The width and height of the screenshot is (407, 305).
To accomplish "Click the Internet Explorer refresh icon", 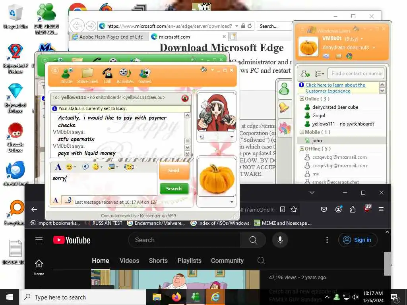I will pyautogui.click(x=250, y=26).
